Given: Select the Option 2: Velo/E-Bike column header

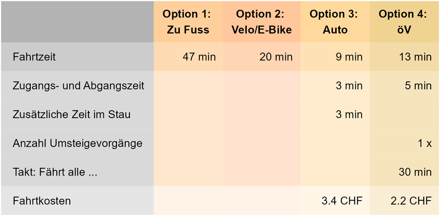Looking at the screenshot, I should click(x=261, y=22).
